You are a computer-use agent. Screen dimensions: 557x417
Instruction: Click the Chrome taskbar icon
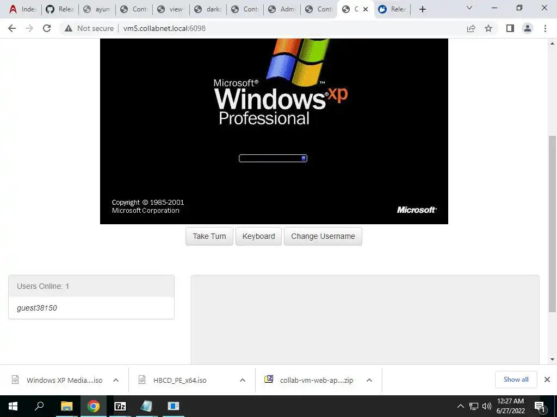tap(94, 406)
